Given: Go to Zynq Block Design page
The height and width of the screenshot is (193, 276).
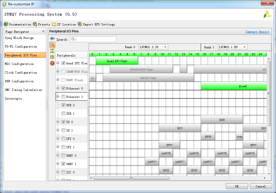Looking at the screenshot, I should tap(19, 38).
